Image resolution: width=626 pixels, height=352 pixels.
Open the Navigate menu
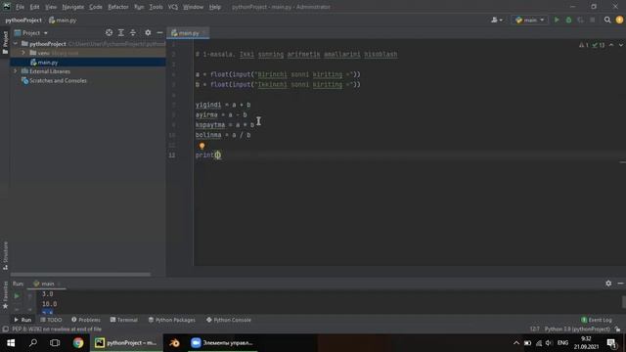coord(73,7)
